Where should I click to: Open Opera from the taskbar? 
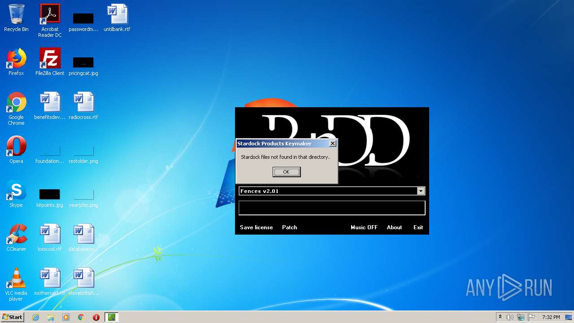(96, 317)
